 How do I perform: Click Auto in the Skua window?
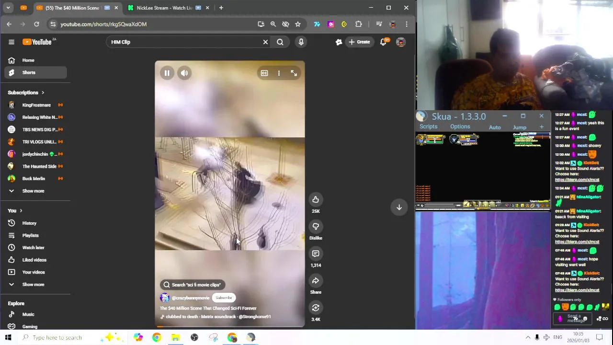coord(495,127)
